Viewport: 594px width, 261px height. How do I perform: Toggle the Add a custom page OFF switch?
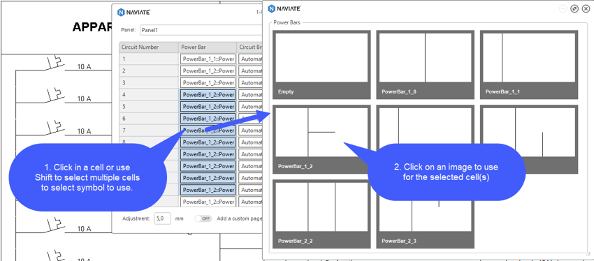(x=203, y=218)
